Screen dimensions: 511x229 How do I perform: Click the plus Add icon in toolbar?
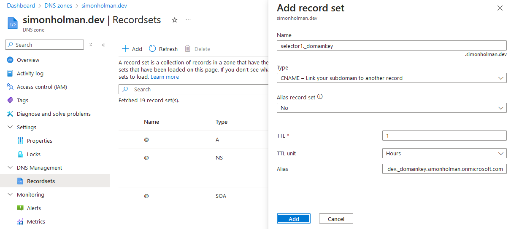[x=125, y=48]
